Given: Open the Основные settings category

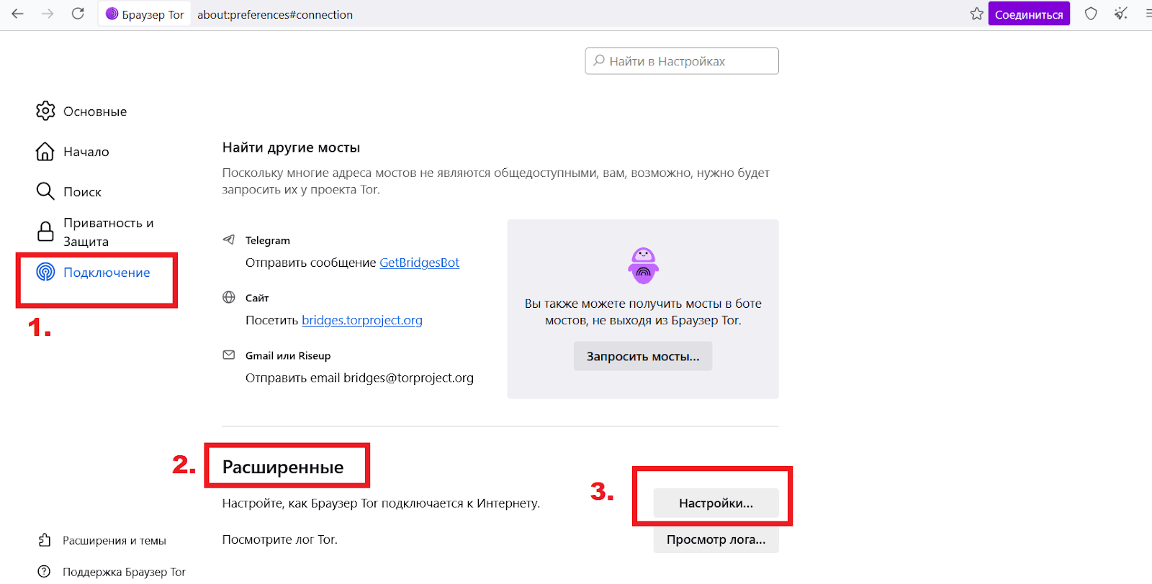Looking at the screenshot, I should [81, 111].
